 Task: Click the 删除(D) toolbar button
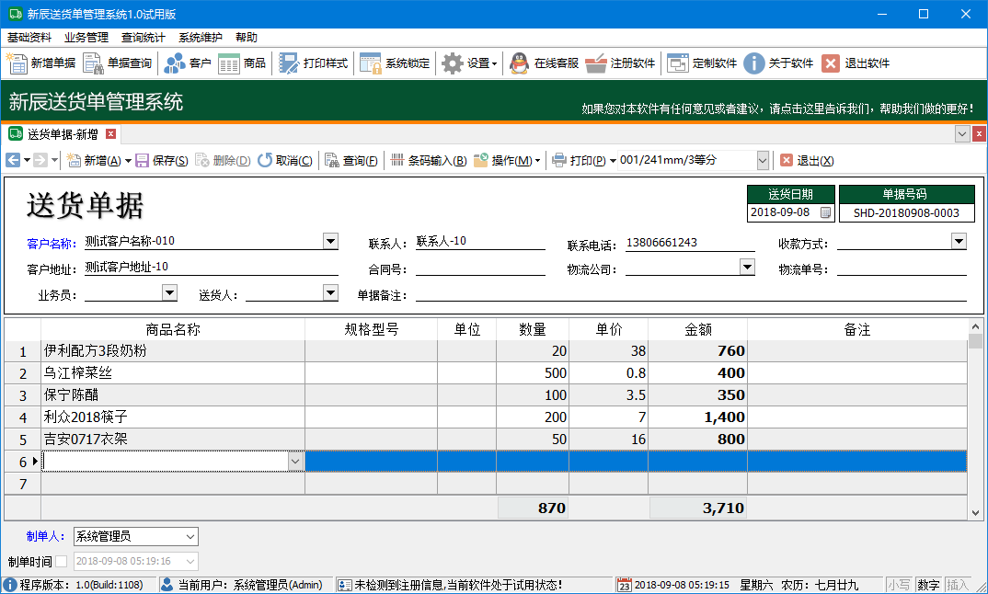click(223, 161)
